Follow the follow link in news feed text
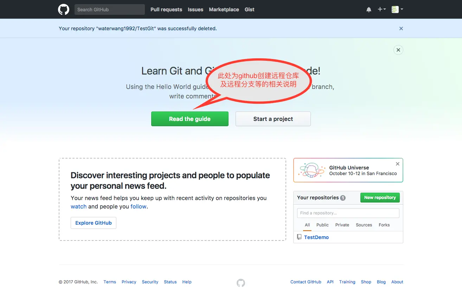Viewport: 462px width, 302px height. pyautogui.click(x=139, y=206)
